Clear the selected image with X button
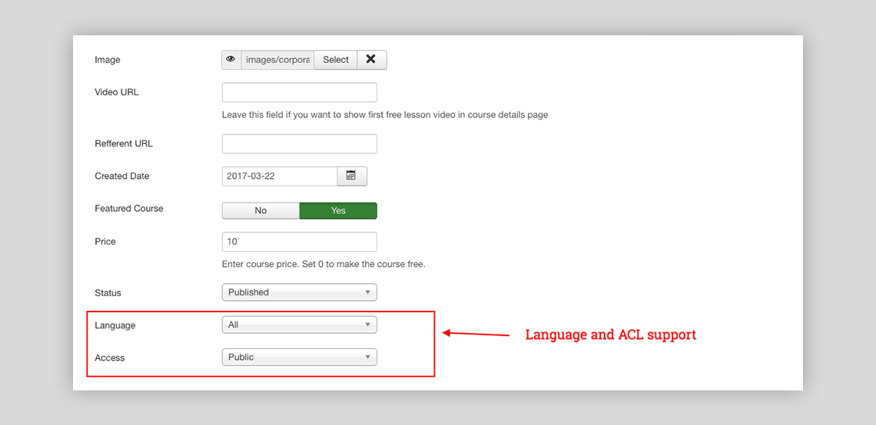 tap(371, 60)
